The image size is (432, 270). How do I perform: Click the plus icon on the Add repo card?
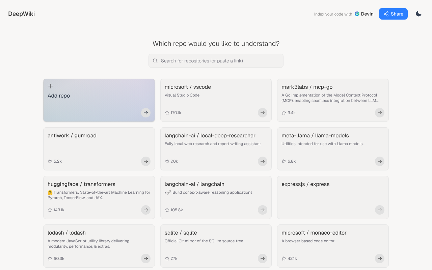50,86
